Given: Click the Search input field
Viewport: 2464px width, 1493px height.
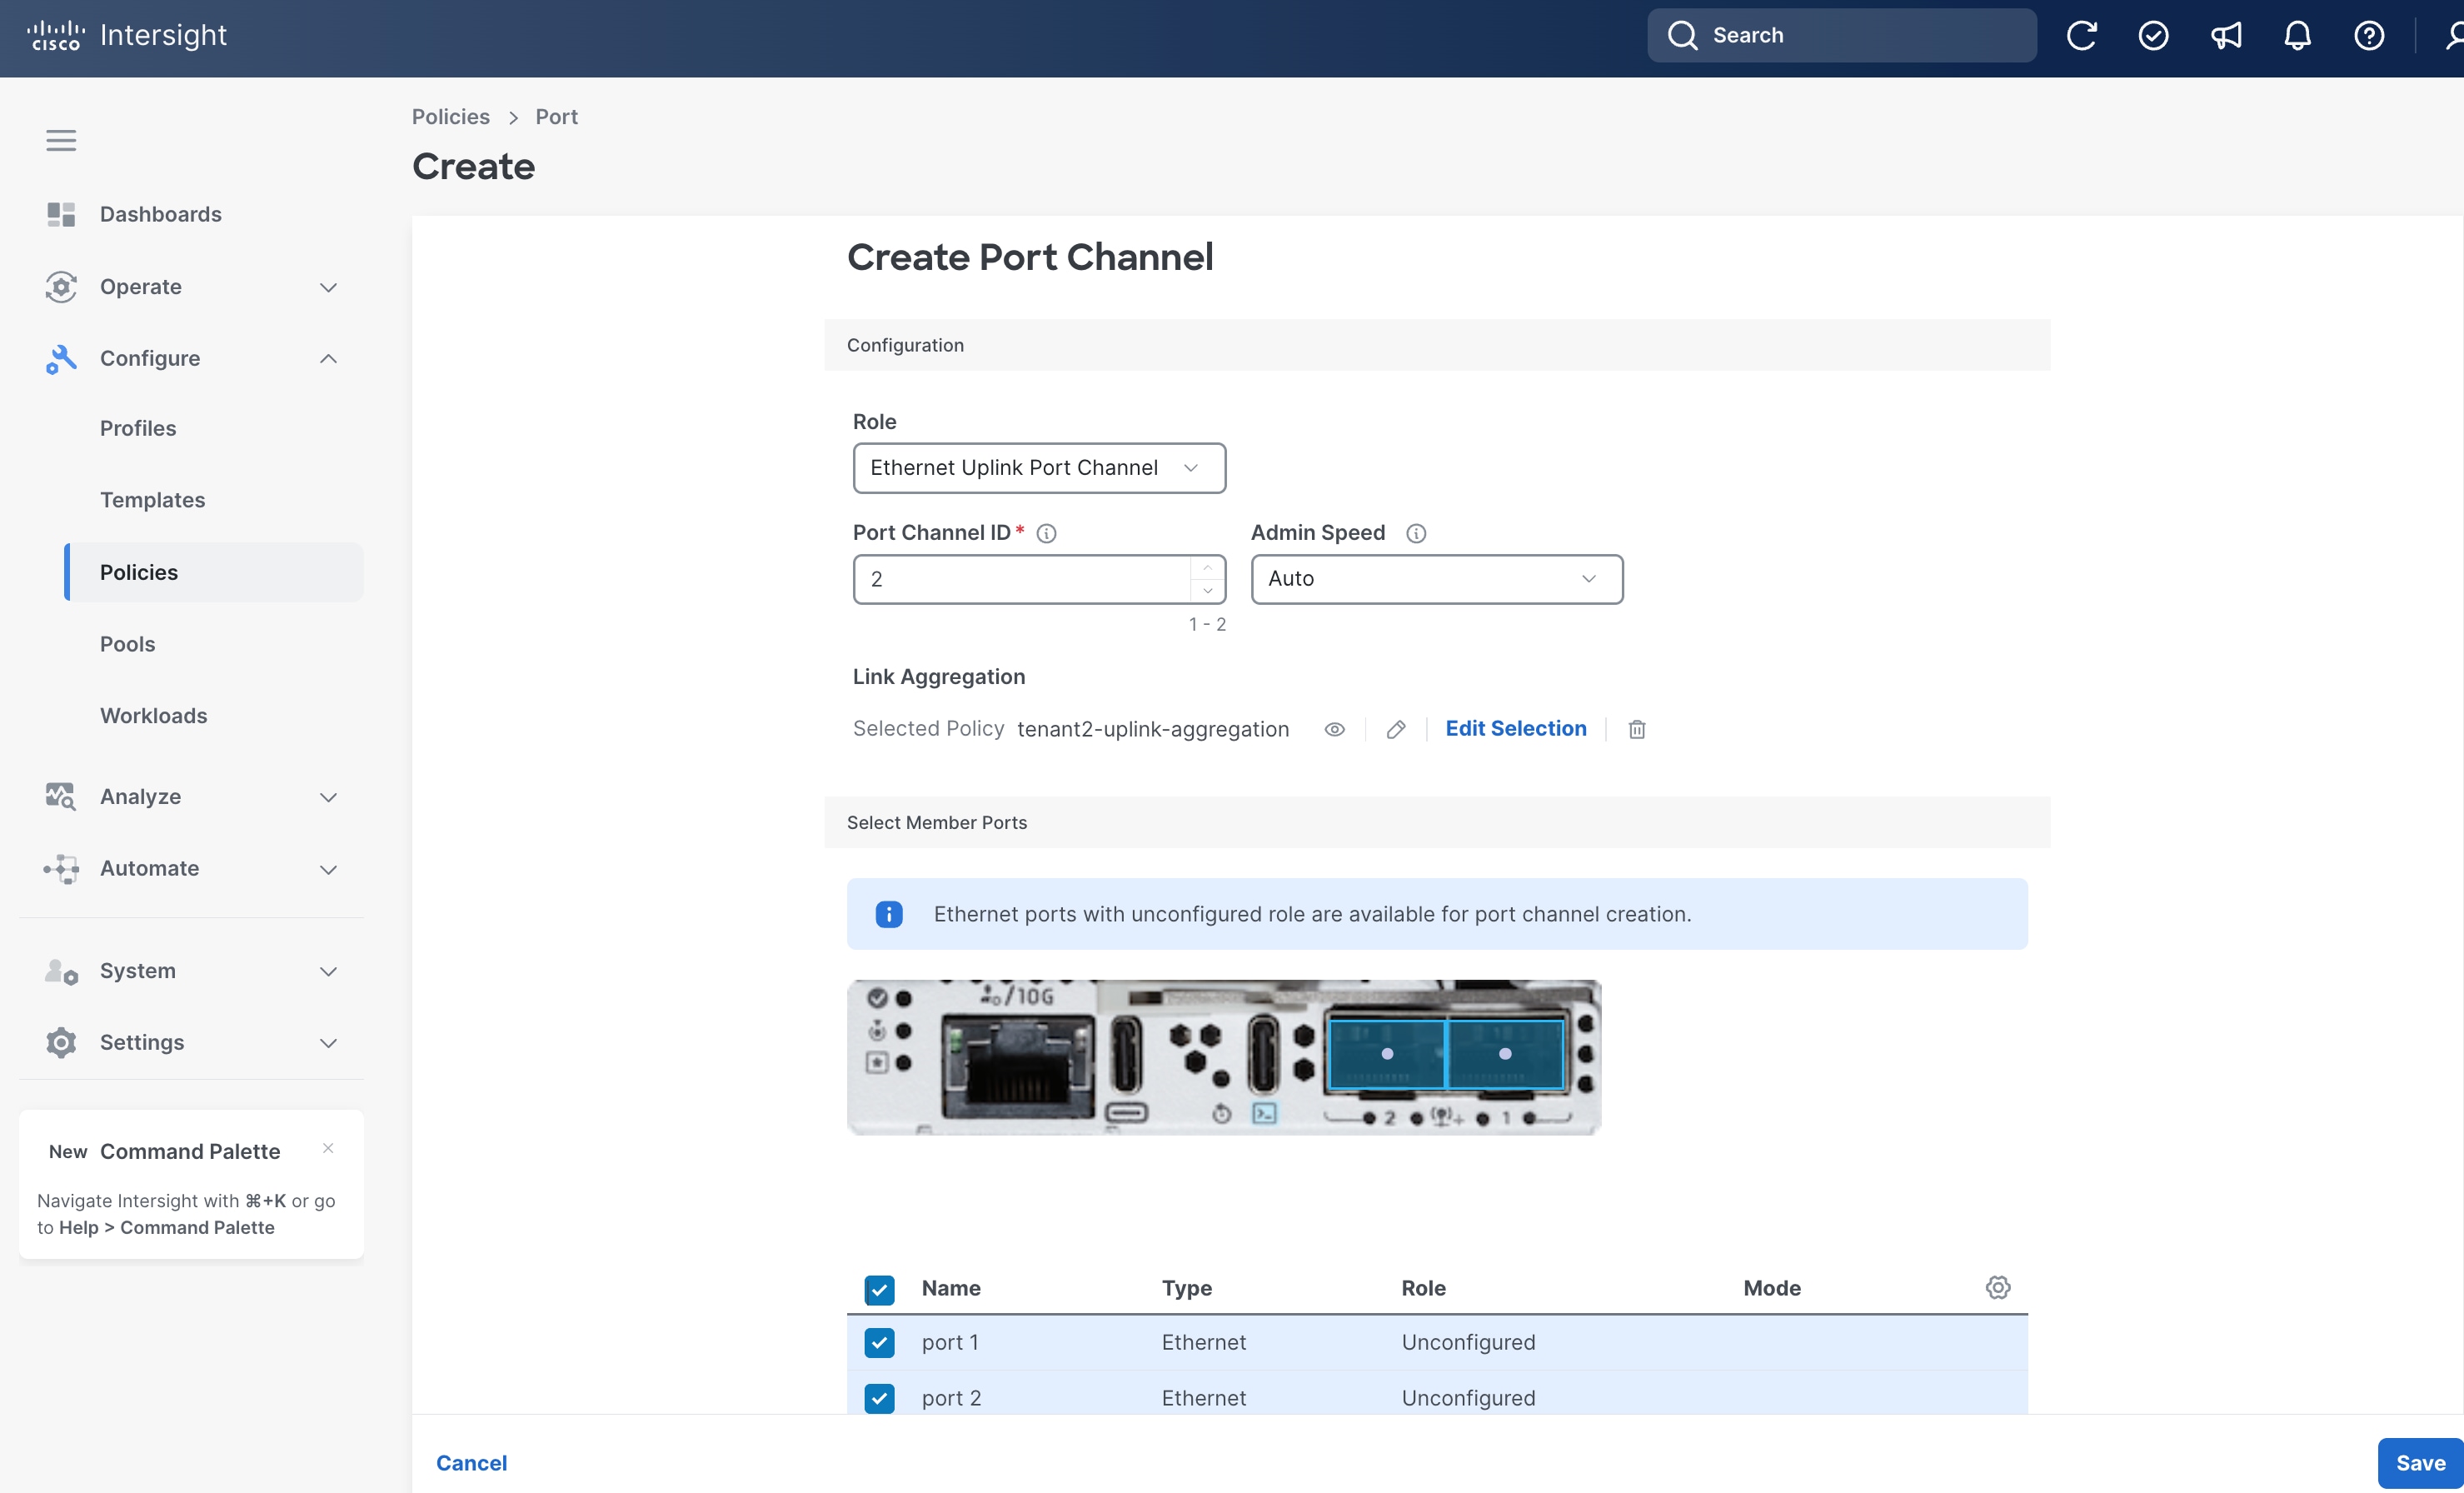Looking at the screenshot, I should tap(1842, 36).
